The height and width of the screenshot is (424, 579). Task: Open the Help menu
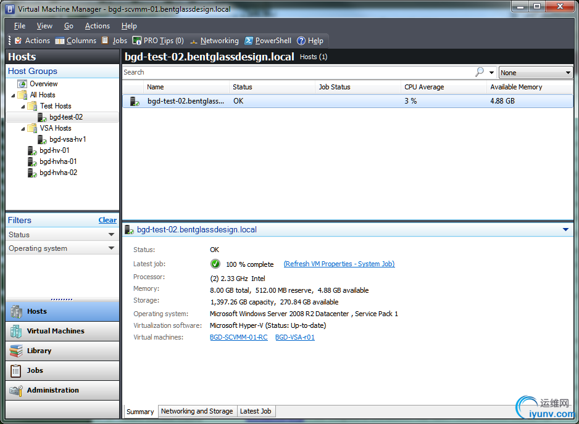pos(129,26)
